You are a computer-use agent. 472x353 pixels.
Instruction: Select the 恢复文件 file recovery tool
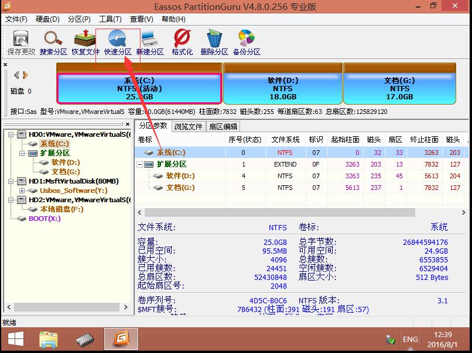(x=85, y=41)
